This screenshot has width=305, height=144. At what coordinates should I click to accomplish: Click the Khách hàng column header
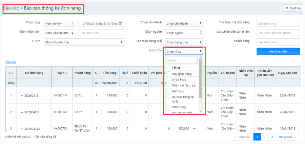click(x=82, y=73)
